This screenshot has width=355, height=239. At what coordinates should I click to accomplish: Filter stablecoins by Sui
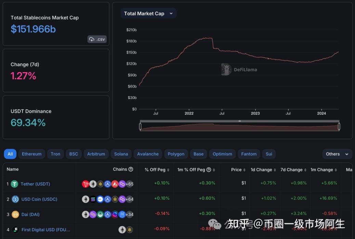[x=269, y=154]
